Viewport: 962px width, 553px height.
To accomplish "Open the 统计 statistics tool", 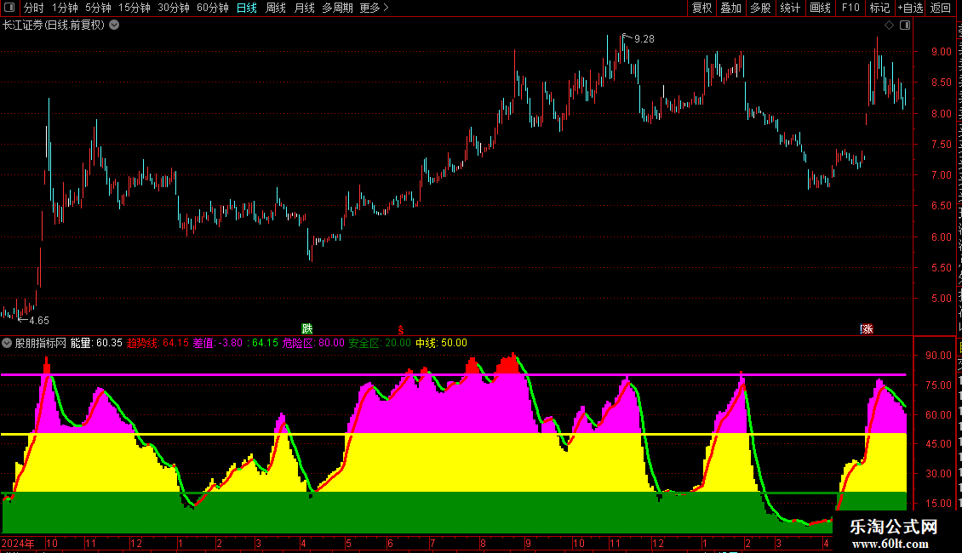I will [x=790, y=8].
